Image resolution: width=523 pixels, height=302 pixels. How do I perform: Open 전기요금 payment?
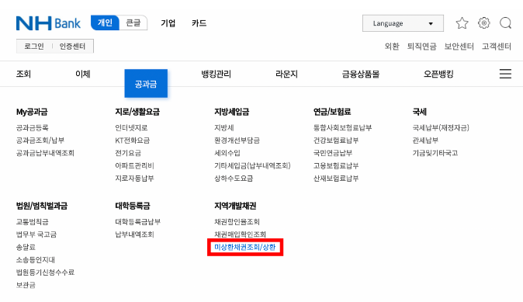[128, 153]
